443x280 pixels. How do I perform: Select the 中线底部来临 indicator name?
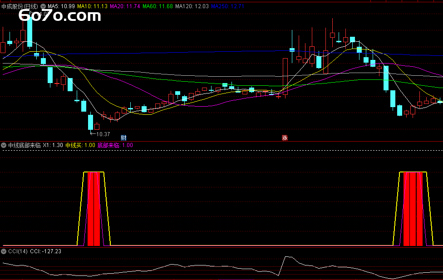25,145
